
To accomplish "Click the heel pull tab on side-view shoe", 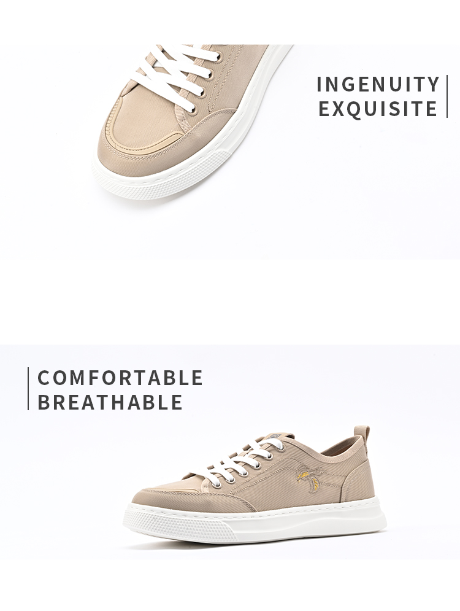I will [x=362, y=435].
